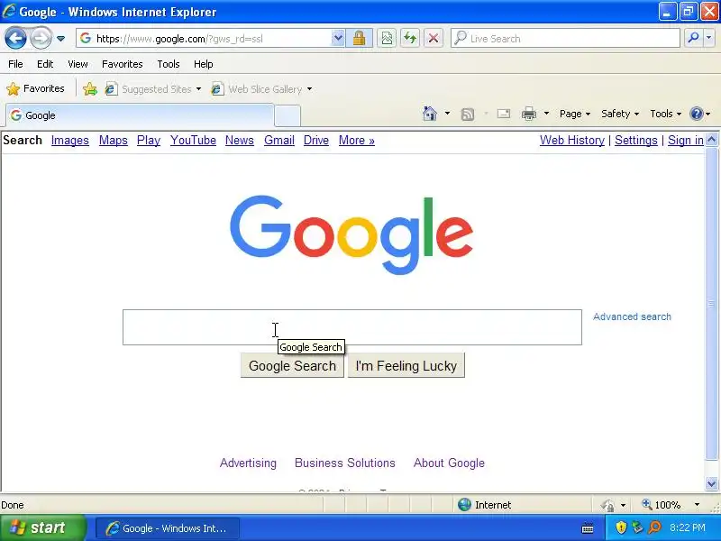
Task: Expand the address bar history dropdown
Action: (x=338, y=38)
